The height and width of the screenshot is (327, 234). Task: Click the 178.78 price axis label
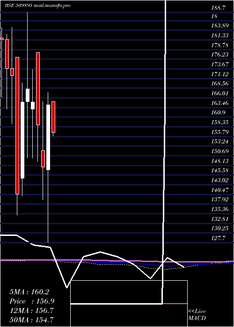220,45
